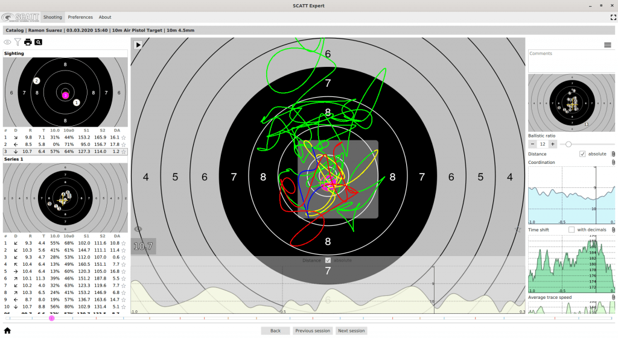Enable the with decimals checkbox
The height and width of the screenshot is (338, 618).
pos(572,230)
